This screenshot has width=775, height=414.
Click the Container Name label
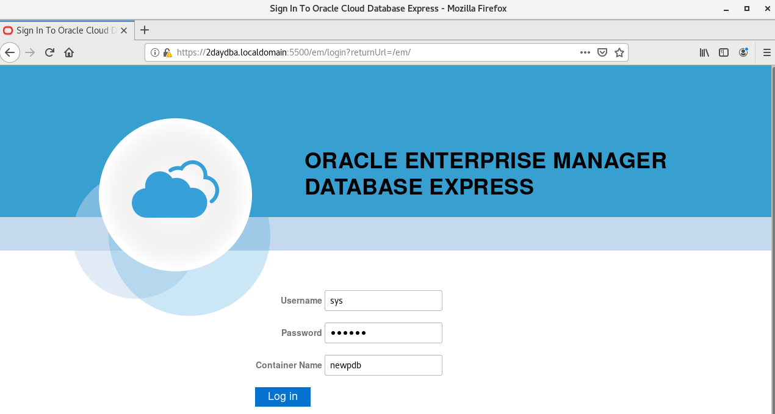289,365
